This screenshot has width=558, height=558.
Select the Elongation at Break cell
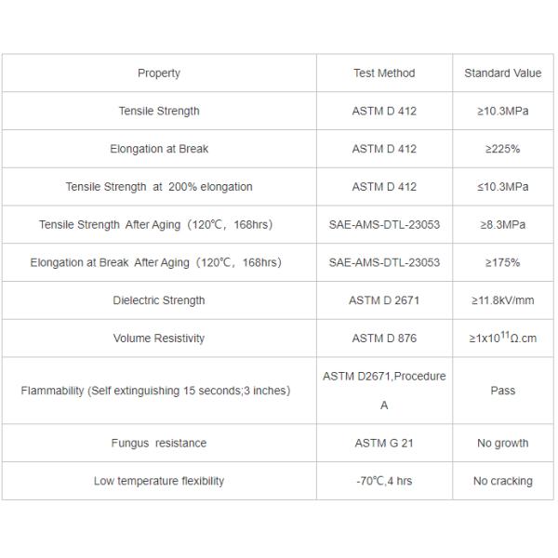tap(159, 149)
